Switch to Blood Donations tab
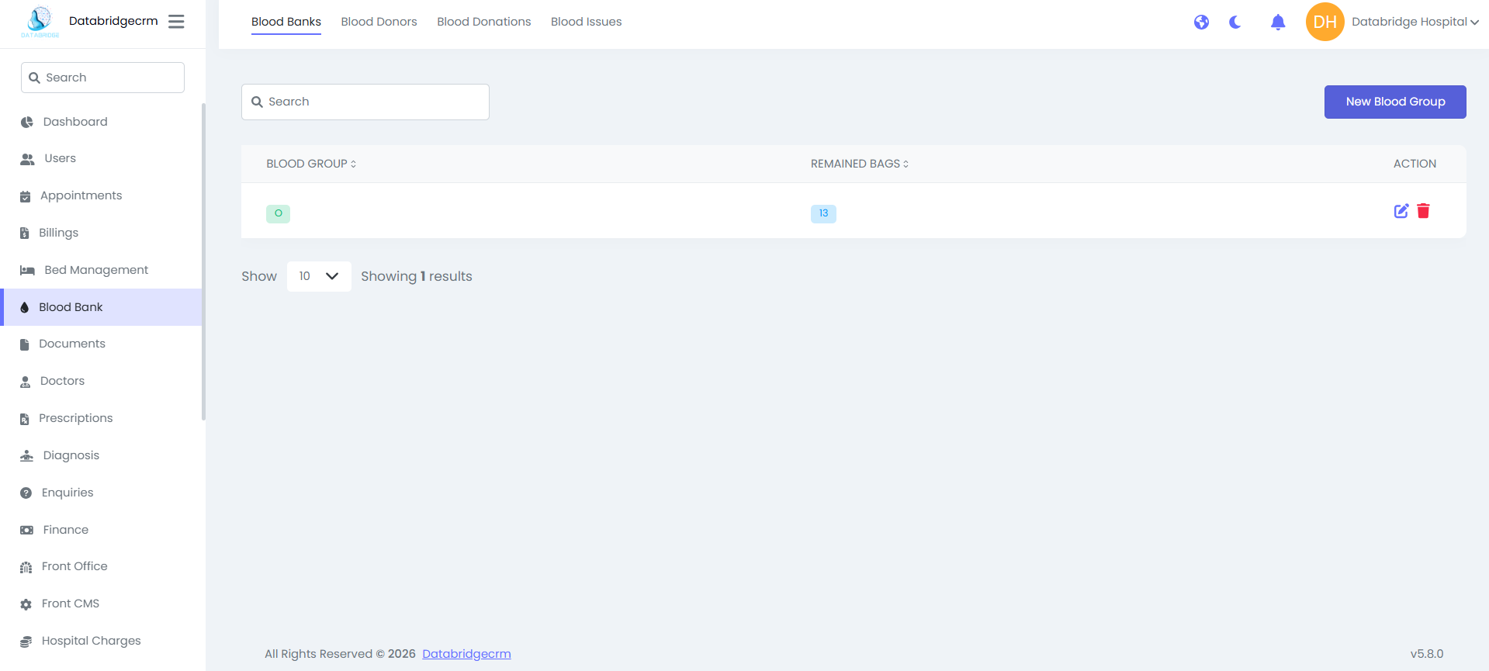Screen dimensions: 1489x671 coord(484,22)
